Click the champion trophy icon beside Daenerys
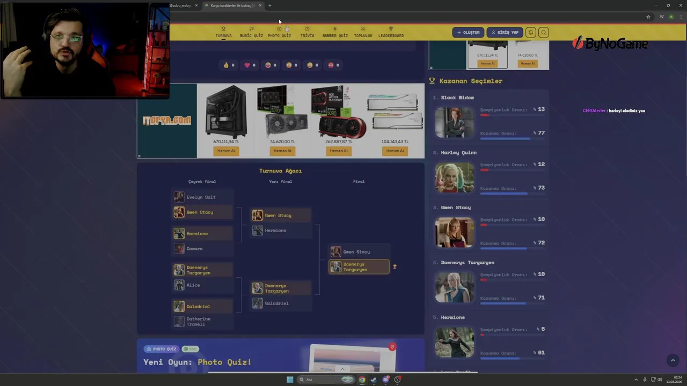This screenshot has width=687, height=386. click(394, 267)
